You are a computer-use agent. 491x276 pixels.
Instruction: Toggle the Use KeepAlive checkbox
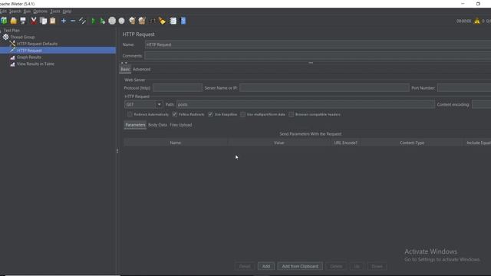tap(210, 114)
